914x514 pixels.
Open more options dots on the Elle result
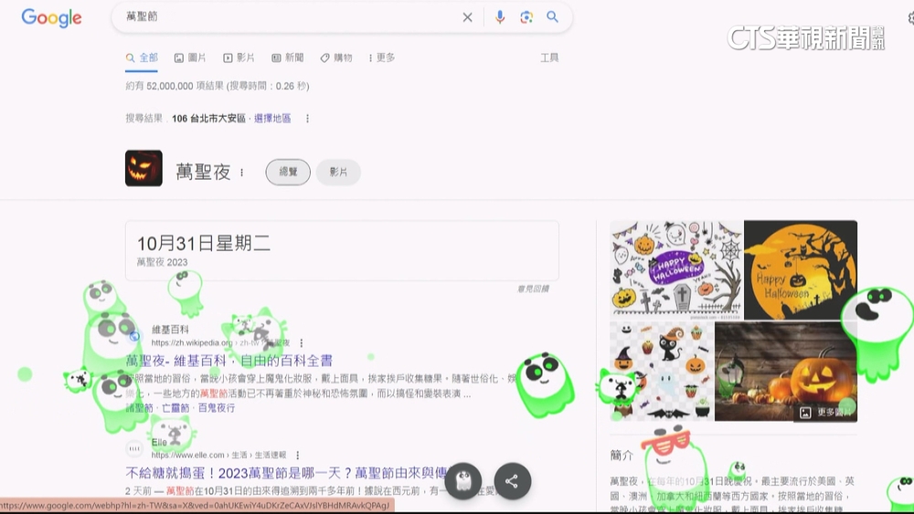(297, 456)
